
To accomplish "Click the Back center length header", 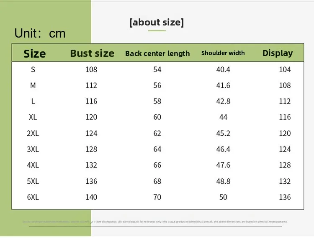I will [157, 53].
